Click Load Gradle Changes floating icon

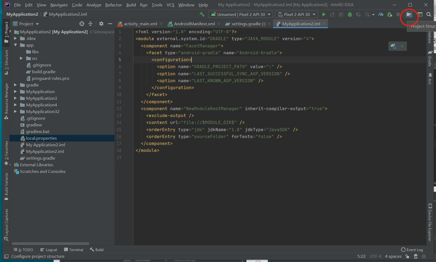click(393, 46)
